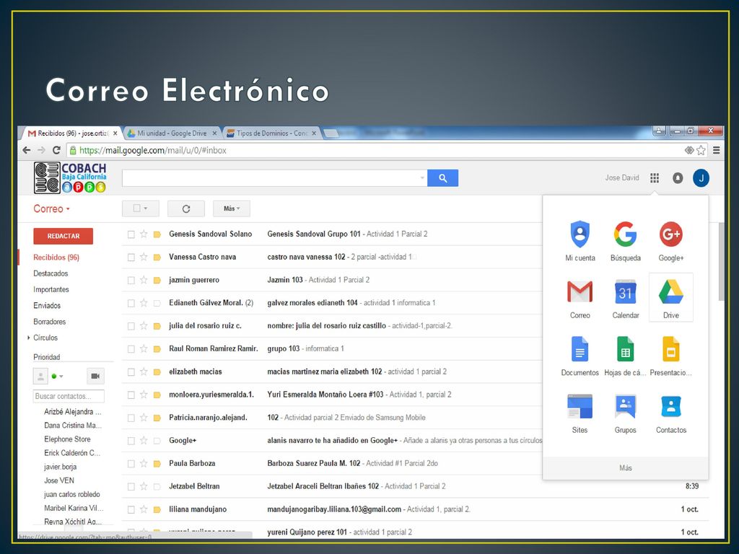The image size is (739, 554).
Task: Open notifications bell icon
Action: pos(677,178)
